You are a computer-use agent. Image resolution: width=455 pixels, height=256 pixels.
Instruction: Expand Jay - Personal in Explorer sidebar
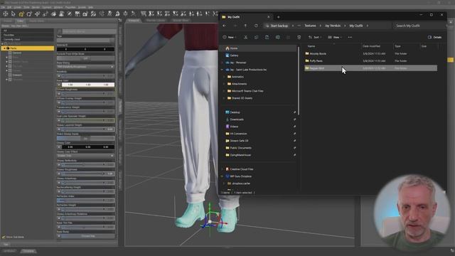pos(223,63)
